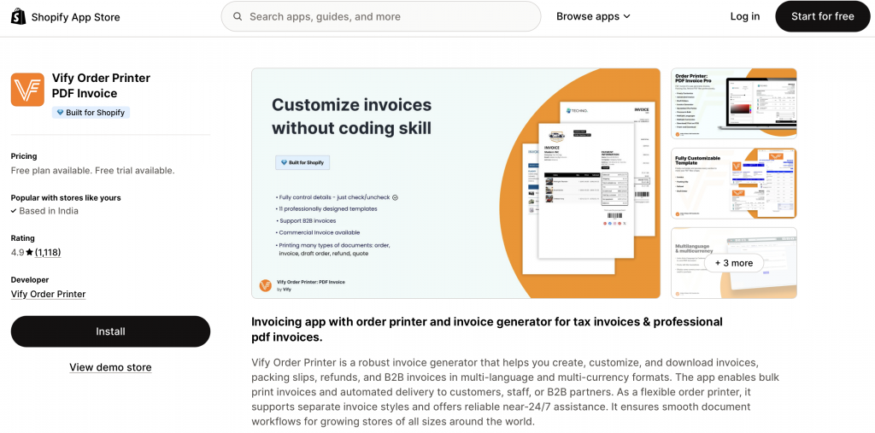875x433 pixels.
Task: Click the 4.9 rating value
Action: pos(17,252)
